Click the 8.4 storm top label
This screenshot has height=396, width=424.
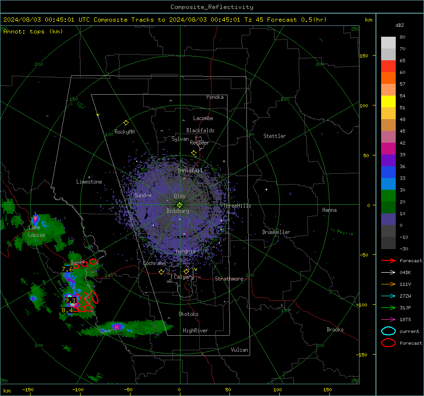(67, 310)
